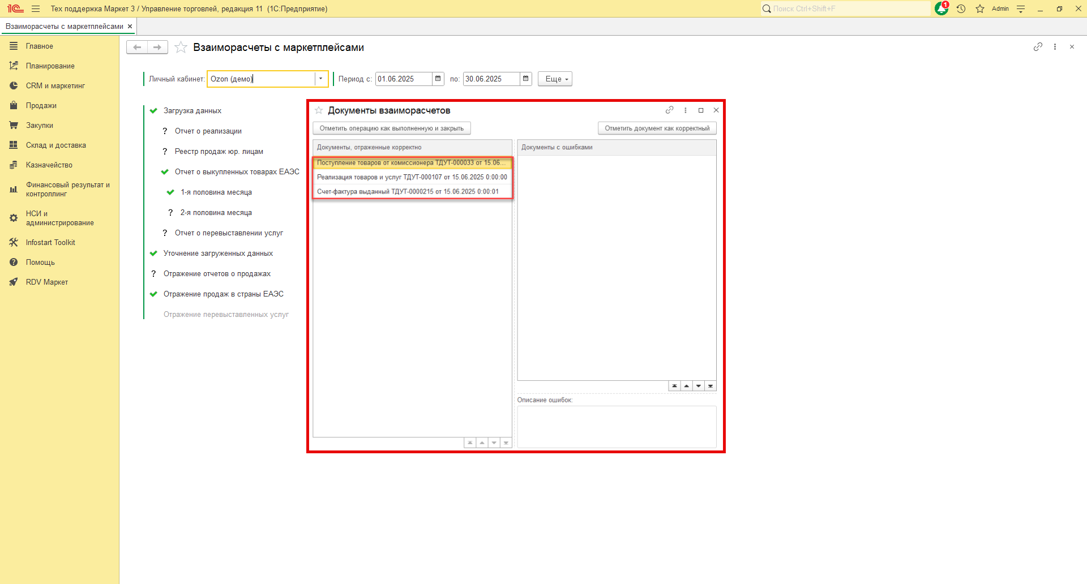Select the Отражение отчетов о продажах step
The height and width of the screenshot is (584, 1087).
click(217, 274)
